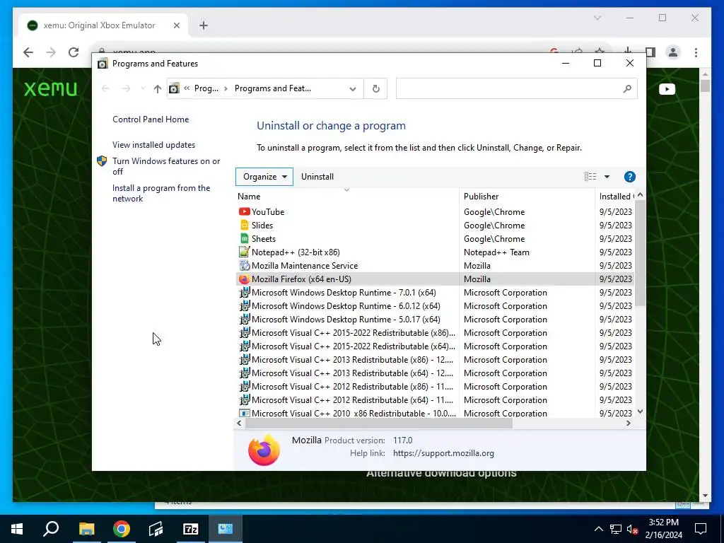Screen dimensions: 724x543
Task: Select Microsoft Visual C++ 2015-2022 Redistributable (x64)
Action: [x=434, y=346]
